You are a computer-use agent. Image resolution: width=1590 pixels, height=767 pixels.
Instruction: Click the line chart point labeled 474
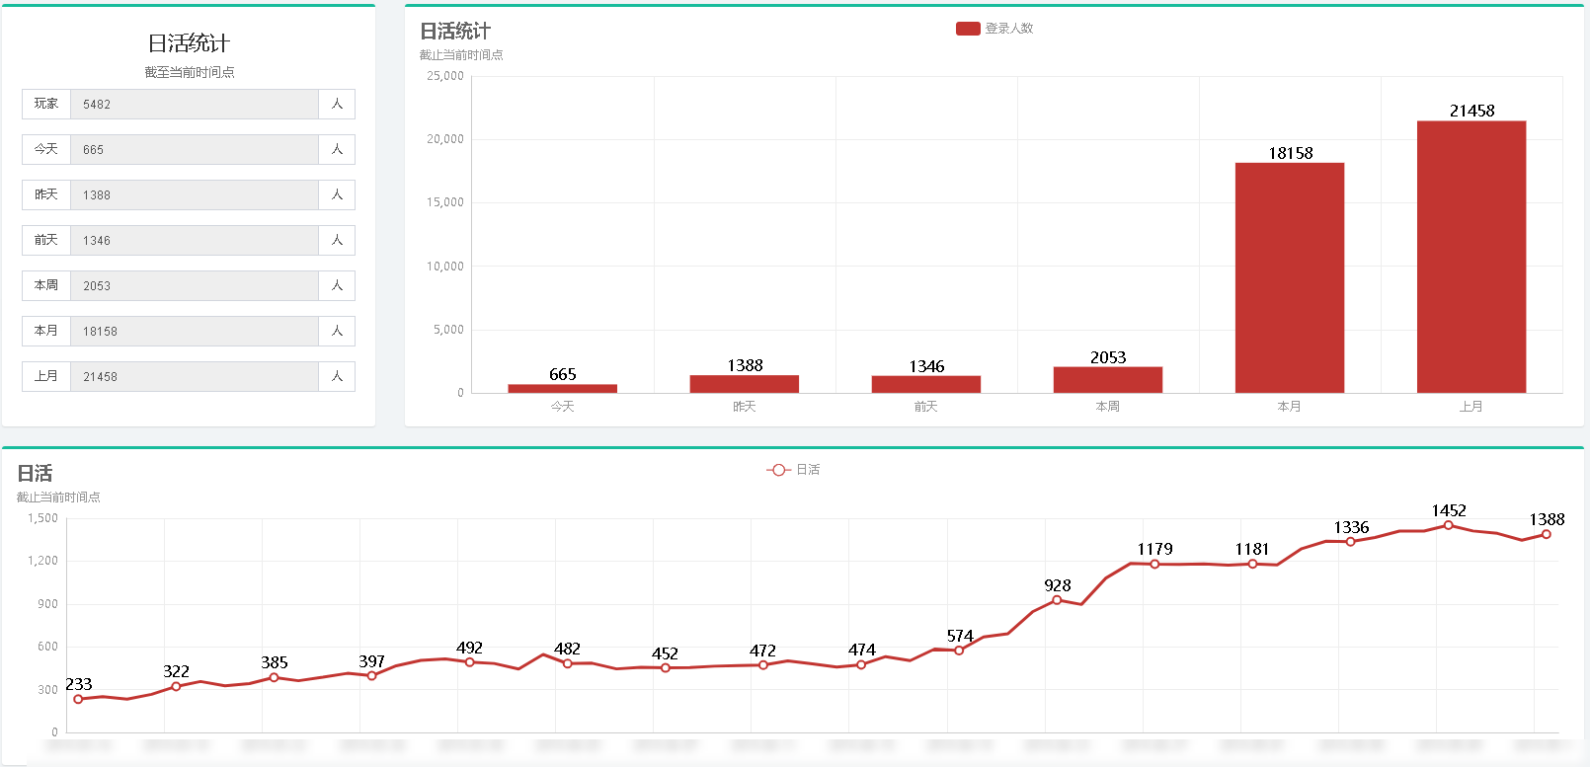pyautogui.click(x=861, y=664)
